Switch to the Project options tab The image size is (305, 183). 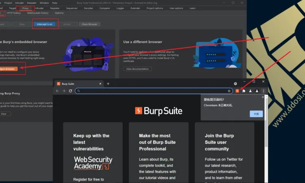click(x=155, y=8)
